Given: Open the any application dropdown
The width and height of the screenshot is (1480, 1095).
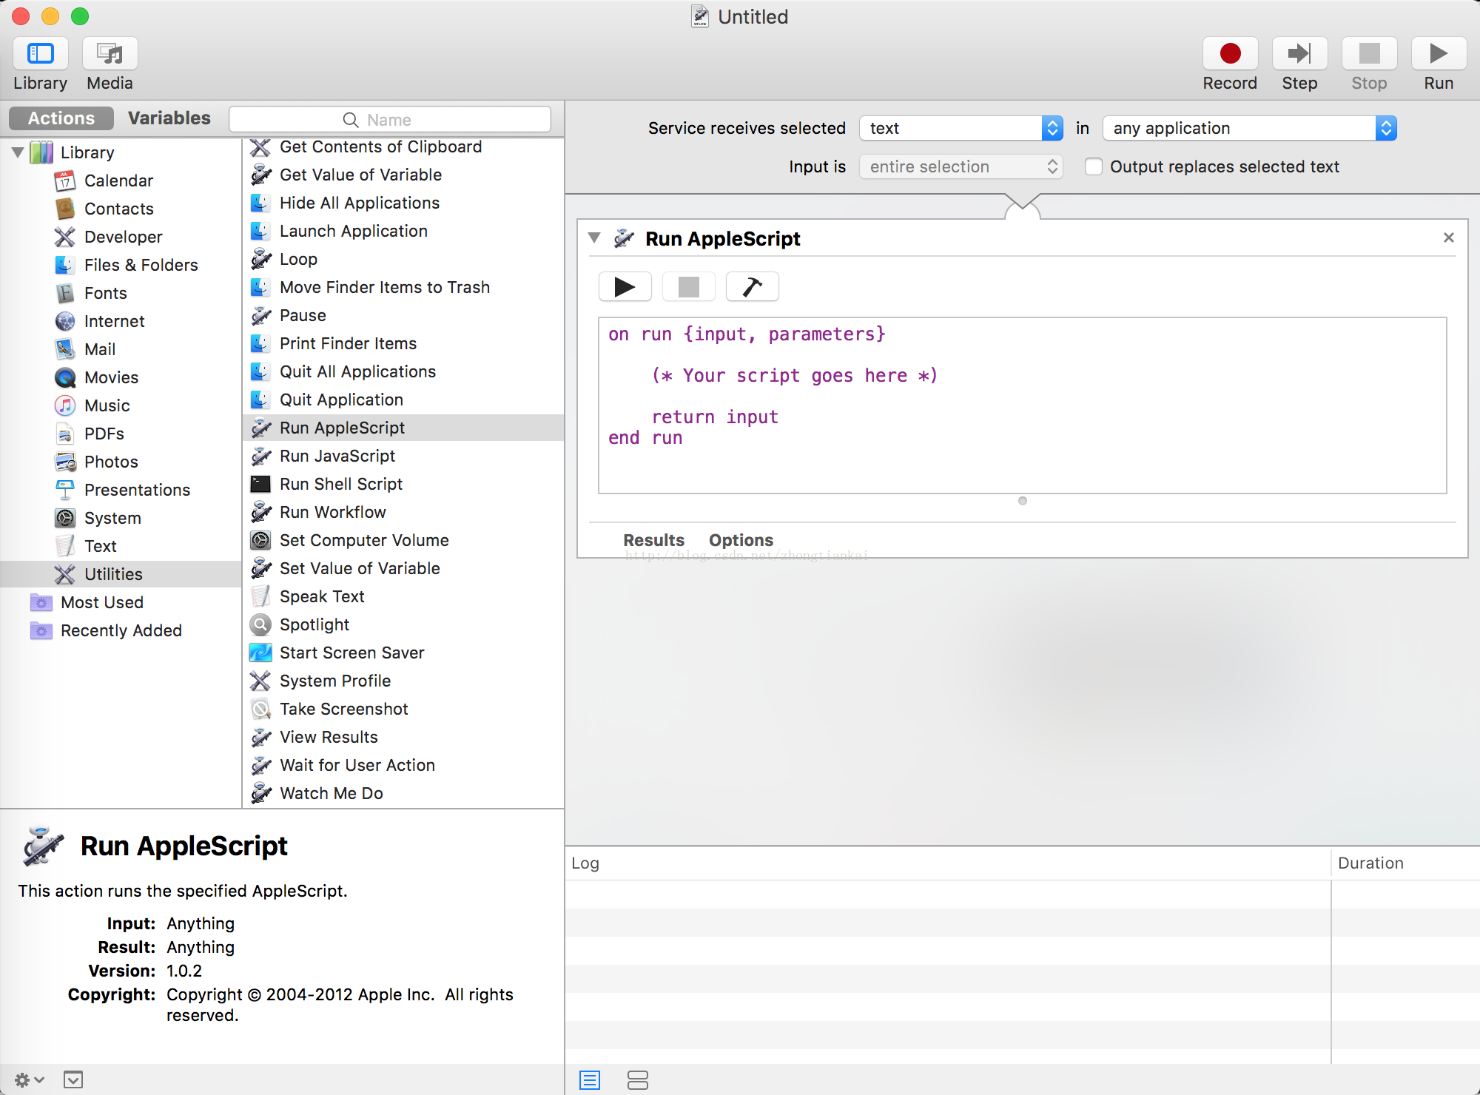Looking at the screenshot, I should pos(1248,129).
